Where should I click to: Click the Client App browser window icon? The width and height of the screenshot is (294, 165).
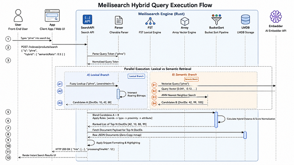pos(52,15)
